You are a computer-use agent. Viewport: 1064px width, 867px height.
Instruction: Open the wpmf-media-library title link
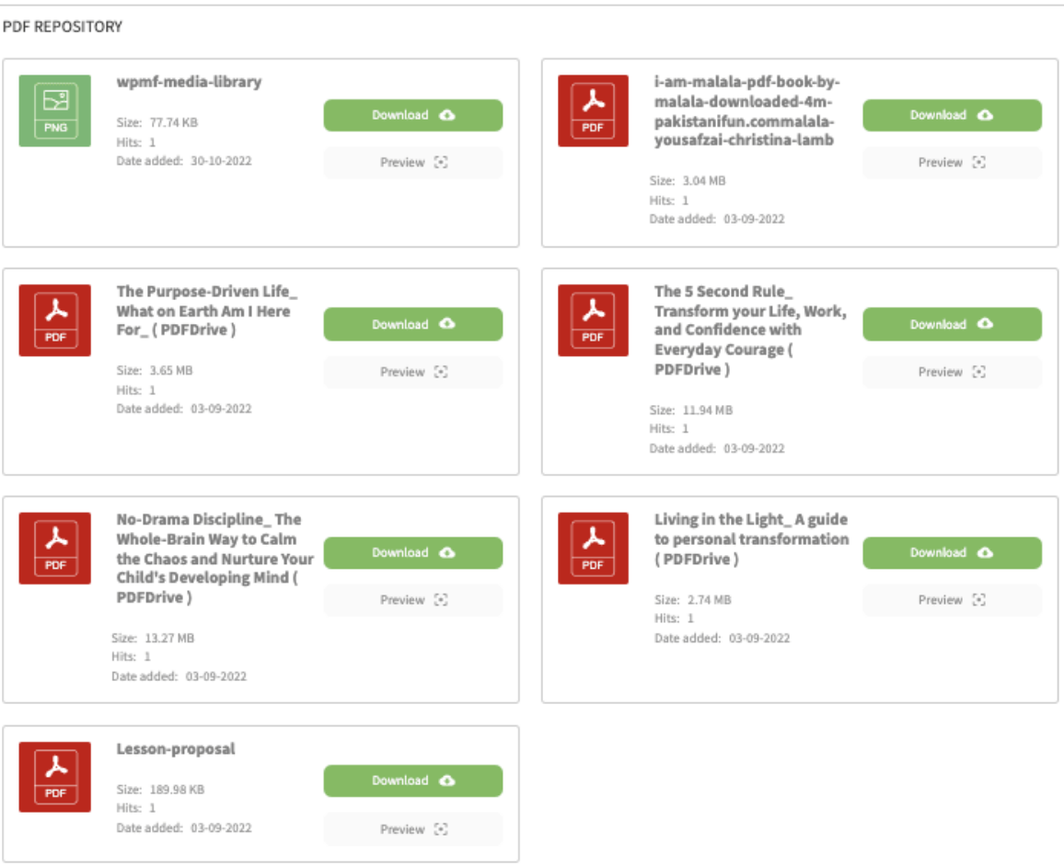click(189, 82)
